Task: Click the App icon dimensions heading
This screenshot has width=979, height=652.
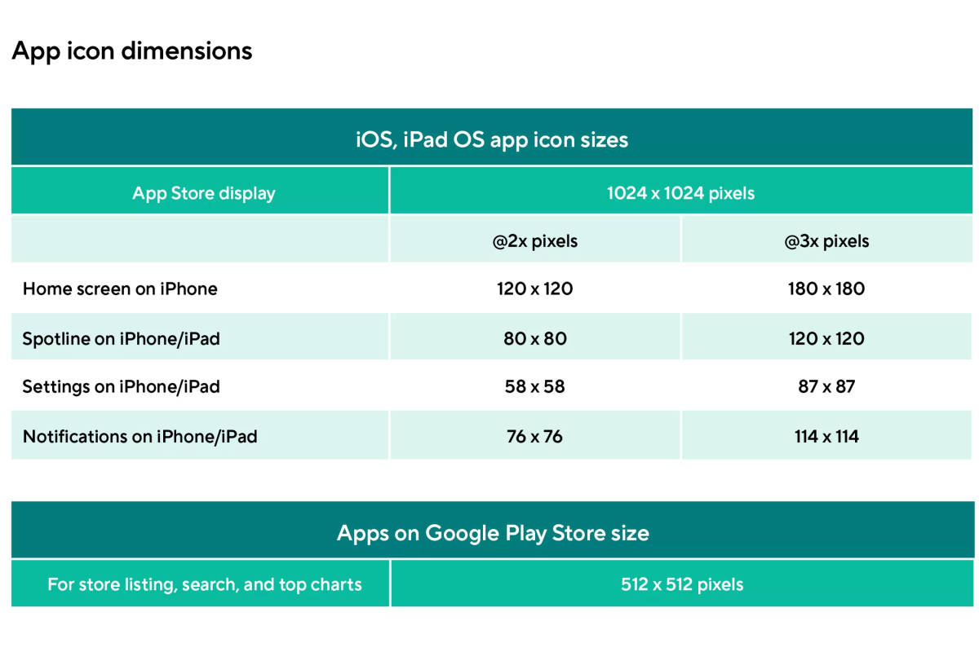Action: click(132, 51)
